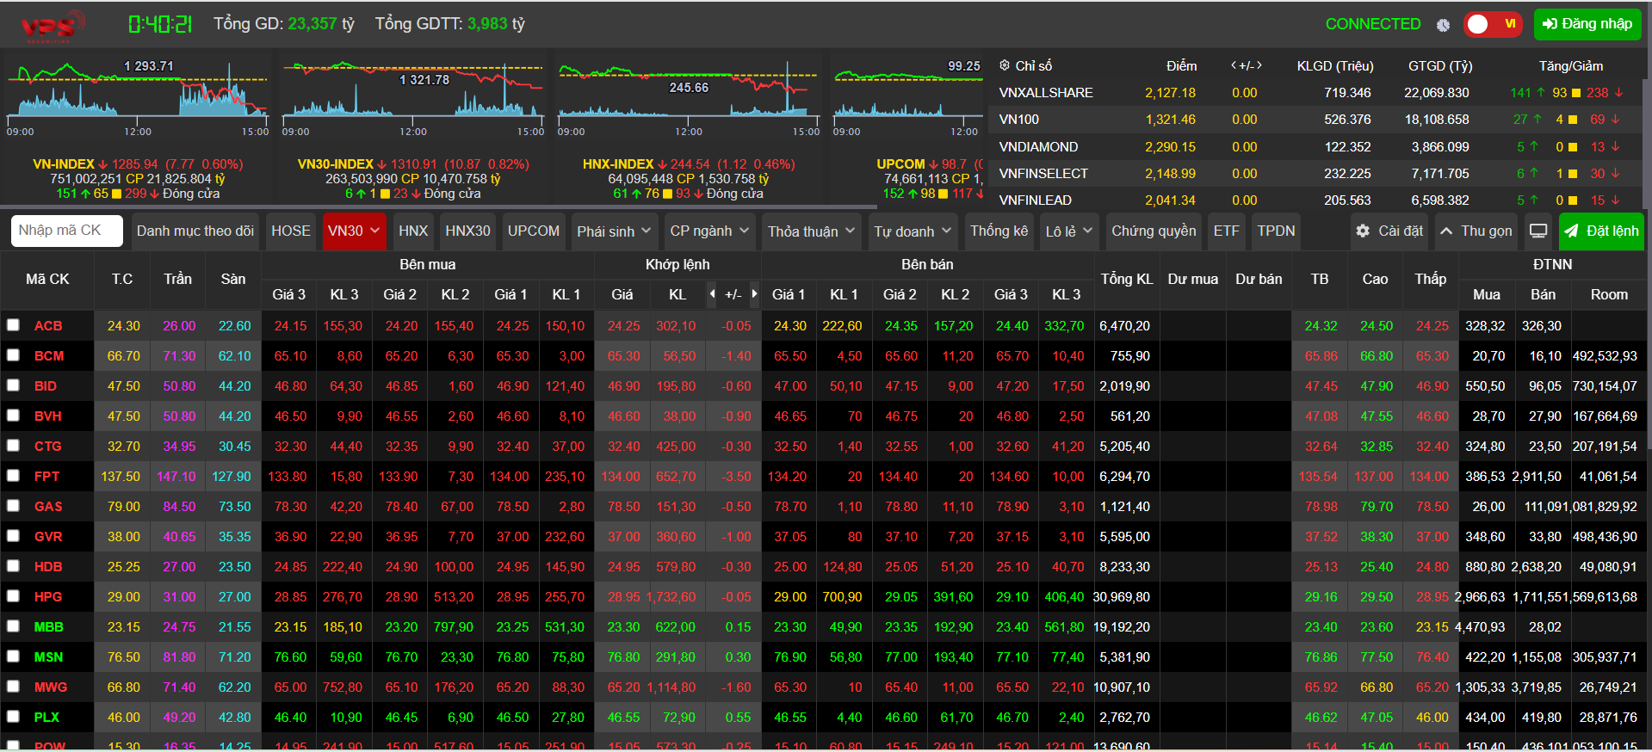
Task: Open the VN-INDEX chart thumbnail
Action: tap(138, 97)
